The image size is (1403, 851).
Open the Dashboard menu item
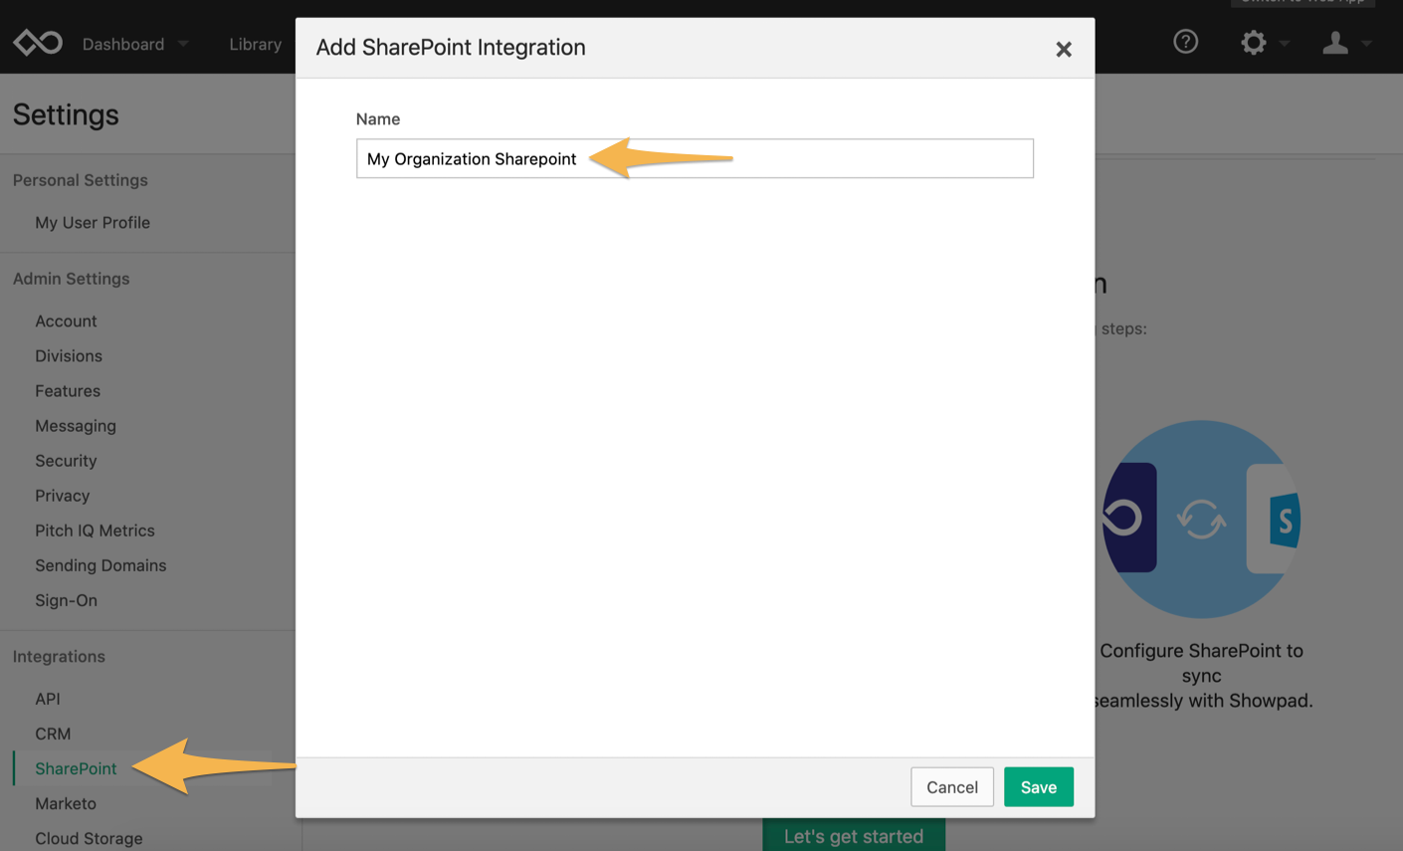pos(123,44)
